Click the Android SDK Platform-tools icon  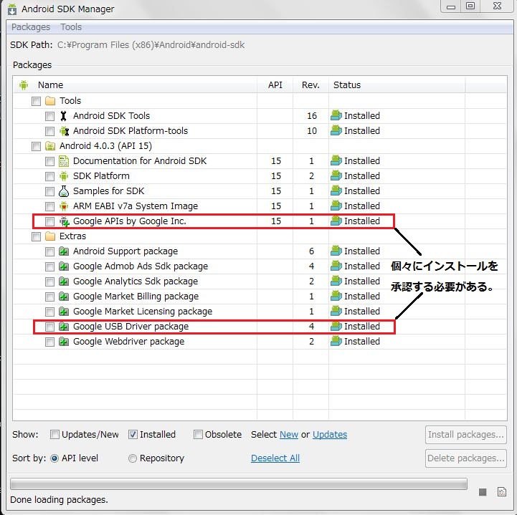(x=64, y=131)
